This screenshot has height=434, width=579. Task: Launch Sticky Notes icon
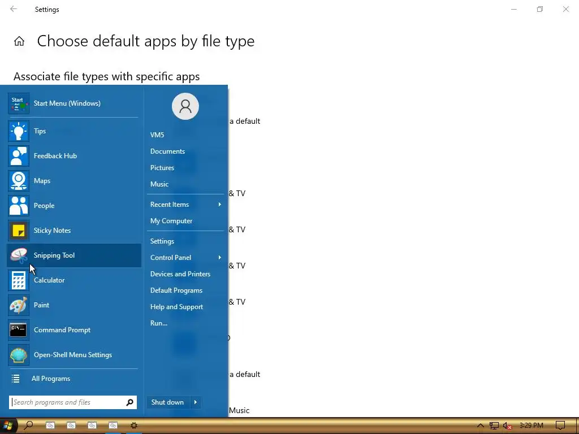click(x=19, y=231)
